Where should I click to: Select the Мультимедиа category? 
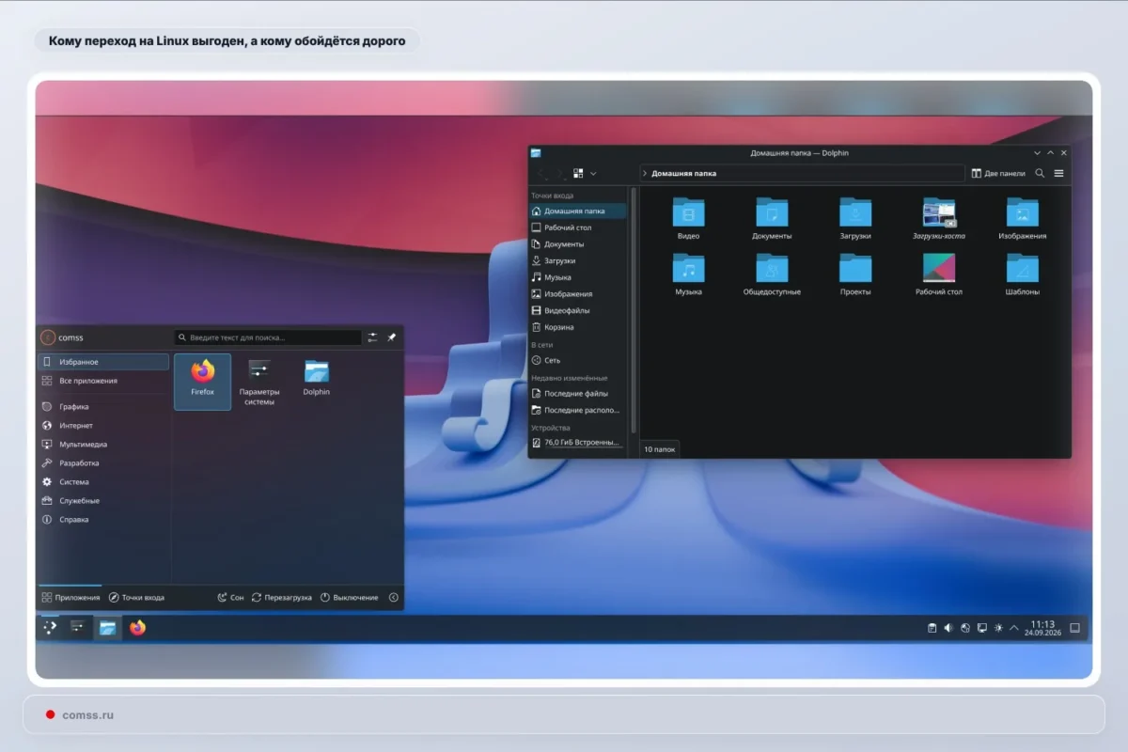coord(103,445)
